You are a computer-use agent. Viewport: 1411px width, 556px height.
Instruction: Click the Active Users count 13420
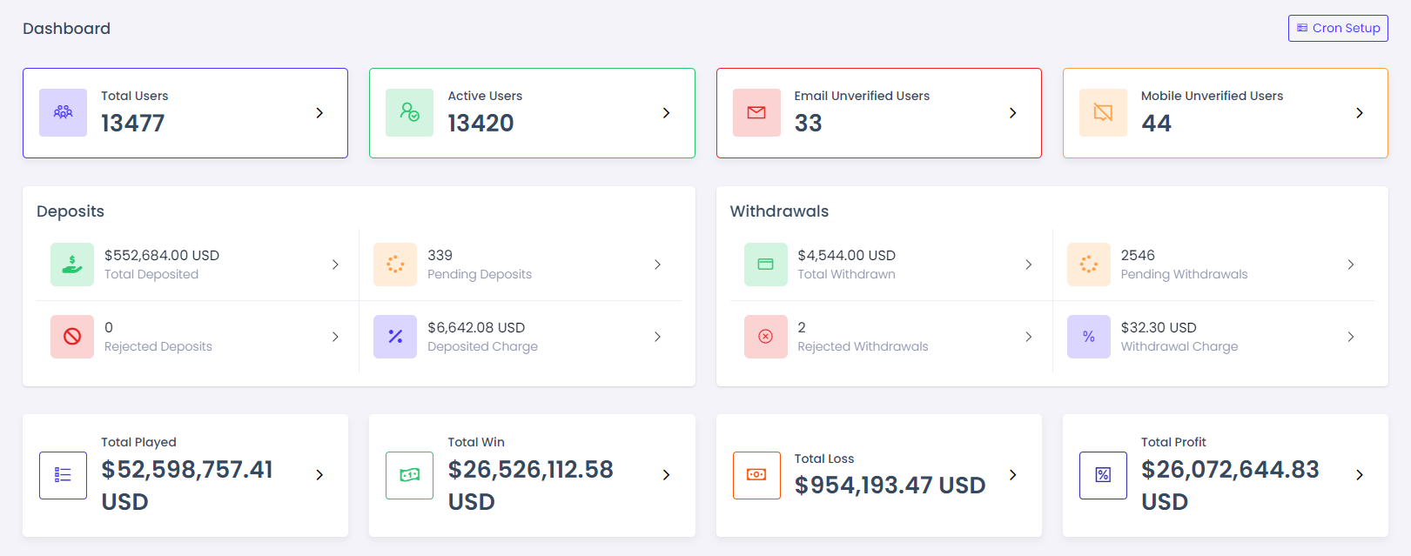coord(480,124)
